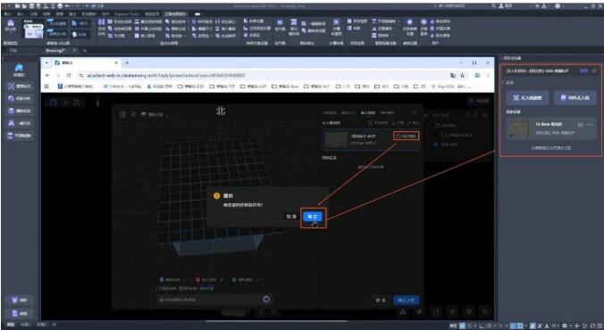Open the history card thumbnail in right panel
This screenshot has height=330, width=604.
pos(519,128)
